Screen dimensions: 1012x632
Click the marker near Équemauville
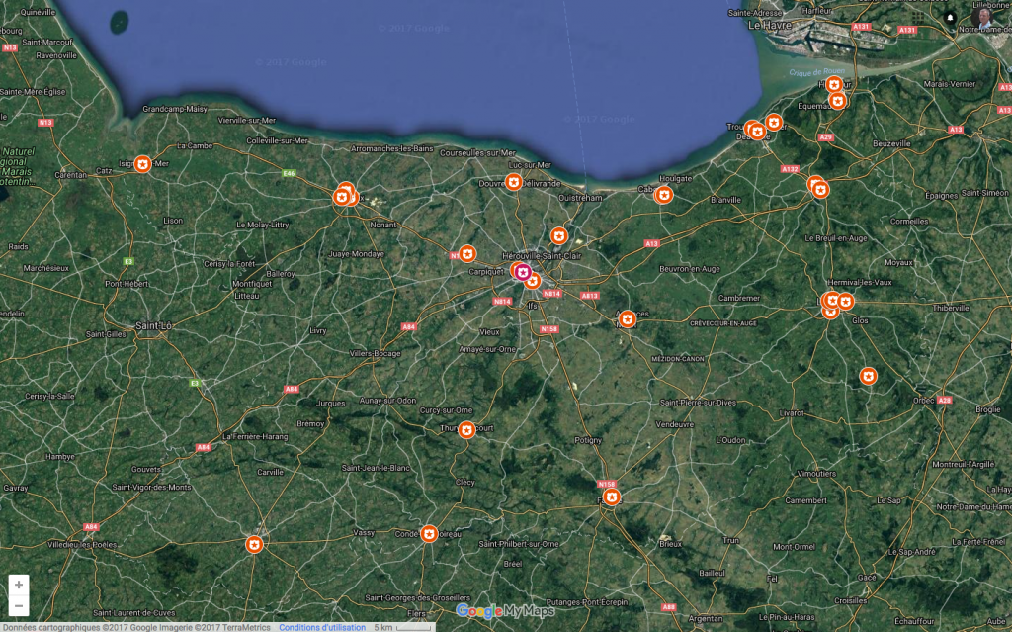[x=838, y=100]
